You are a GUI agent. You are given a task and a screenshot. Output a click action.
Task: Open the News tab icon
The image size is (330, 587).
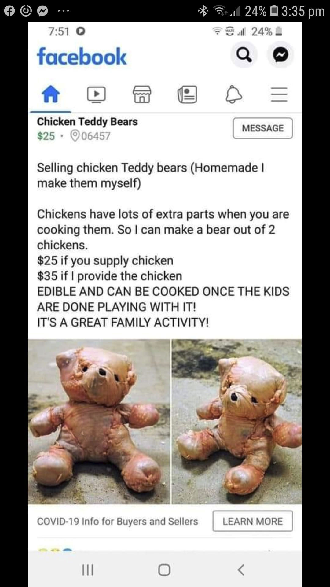(187, 94)
